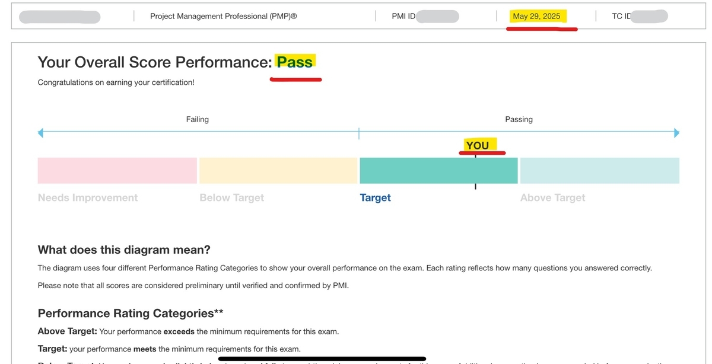Click the Pass result text
The width and height of the screenshot is (712, 364).
click(295, 62)
